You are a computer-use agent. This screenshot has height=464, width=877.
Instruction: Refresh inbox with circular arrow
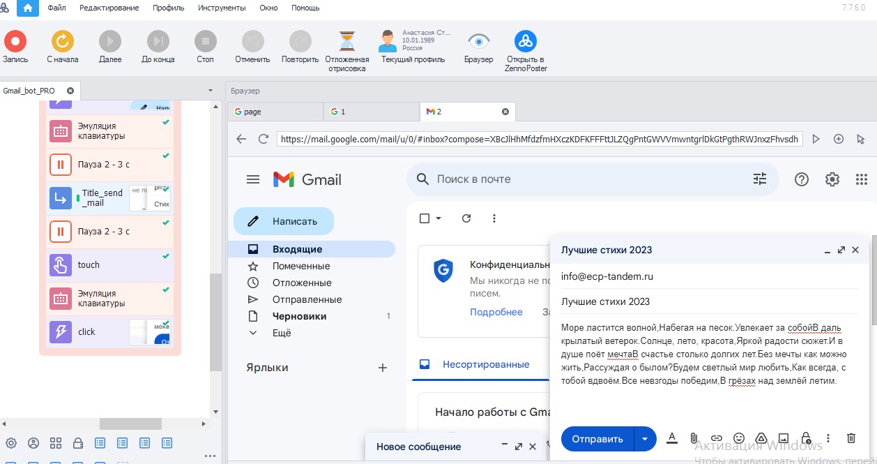click(467, 218)
